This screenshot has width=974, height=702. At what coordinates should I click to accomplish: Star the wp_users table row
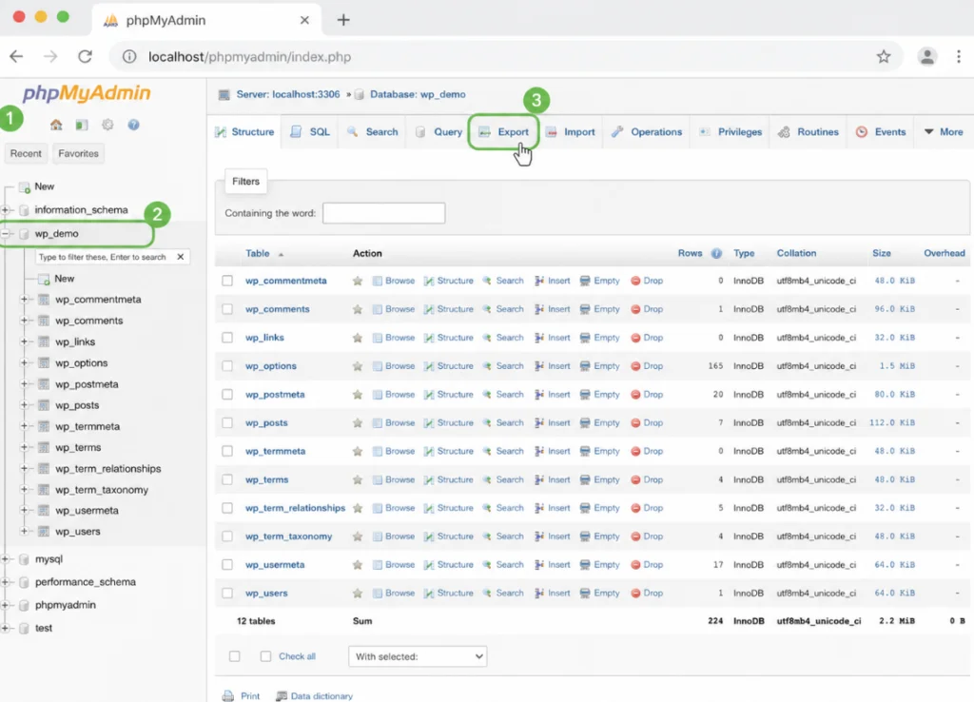(x=358, y=594)
